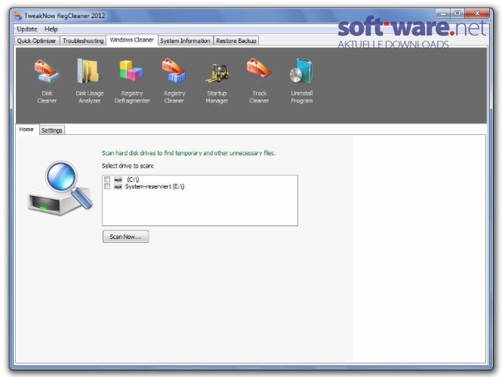Switch to Quick Optimizer tab

pyautogui.click(x=36, y=41)
